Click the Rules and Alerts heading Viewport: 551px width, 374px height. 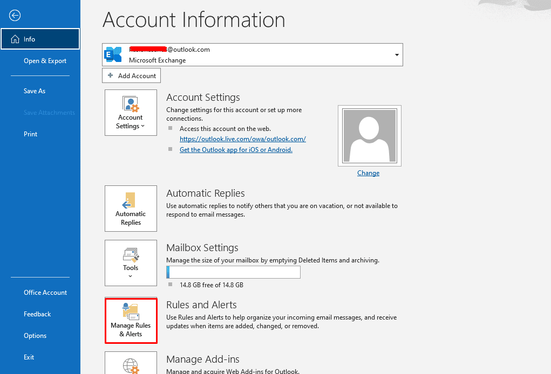tap(201, 305)
